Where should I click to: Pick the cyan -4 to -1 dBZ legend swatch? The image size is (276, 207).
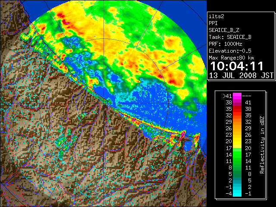(237, 193)
